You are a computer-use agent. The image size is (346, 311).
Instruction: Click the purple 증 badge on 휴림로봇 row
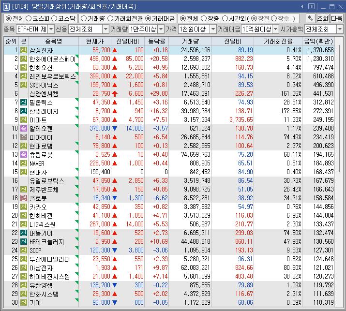point(24,155)
